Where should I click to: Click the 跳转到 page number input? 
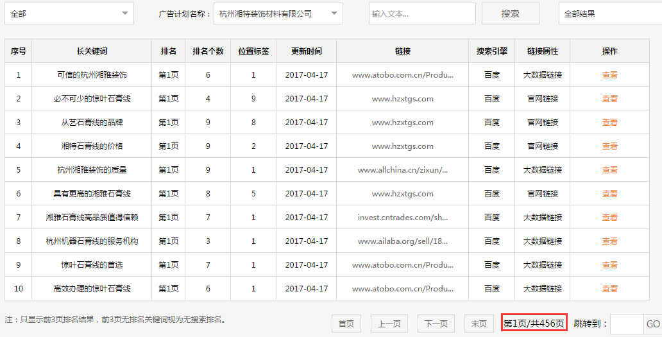[x=627, y=324]
